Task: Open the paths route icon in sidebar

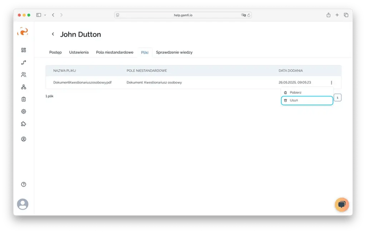Action: [x=23, y=62]
